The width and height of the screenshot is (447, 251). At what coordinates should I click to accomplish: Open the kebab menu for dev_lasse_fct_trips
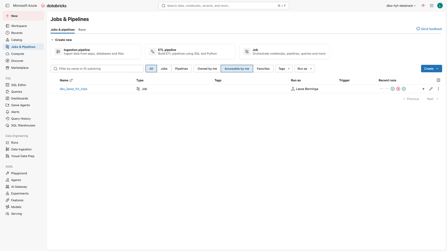coord(438,89)
